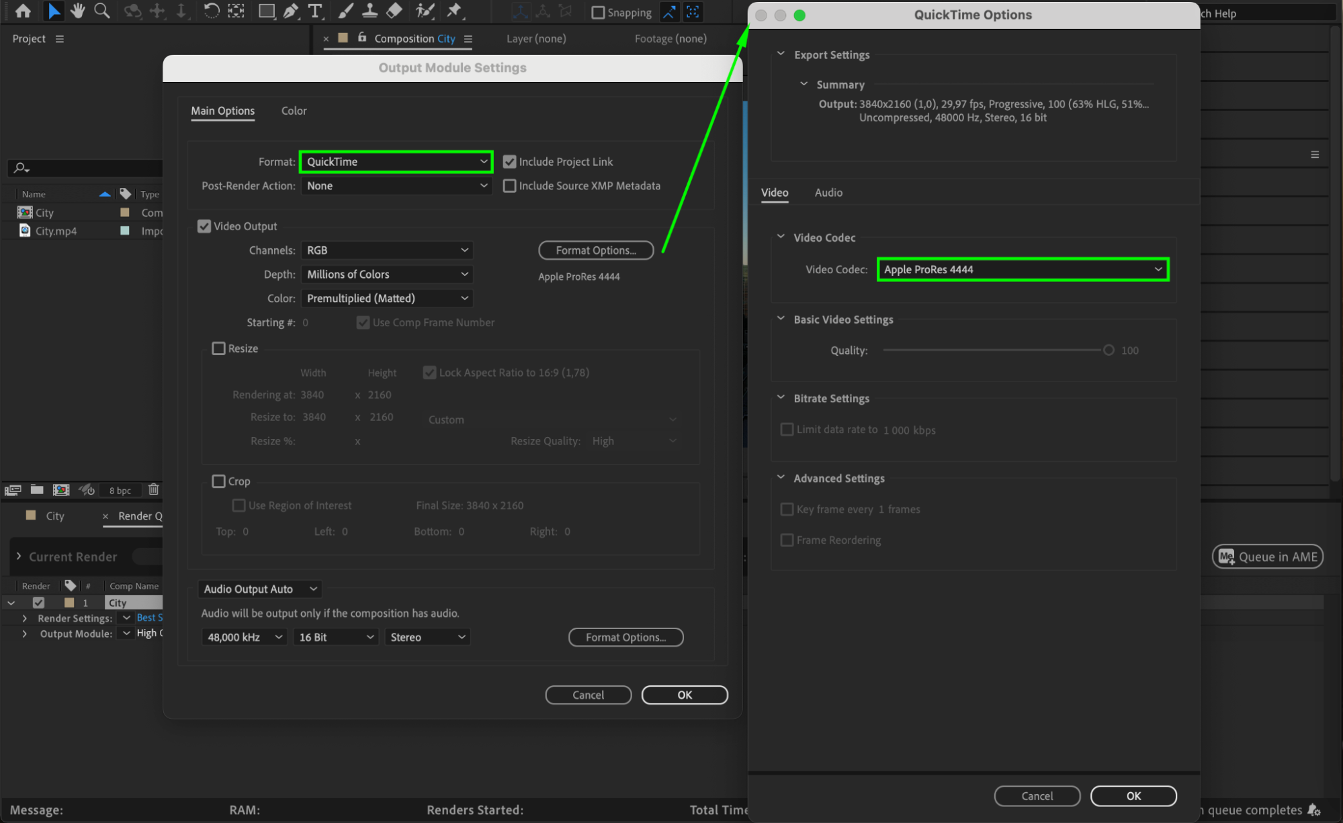This screenshot has width=1343, height=823.
Task: Select the Pen tool
Action: tap(290, 11)
